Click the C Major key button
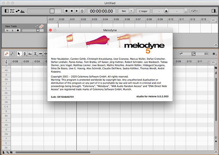This screenshot has width=219, height=155. (143, 11)
